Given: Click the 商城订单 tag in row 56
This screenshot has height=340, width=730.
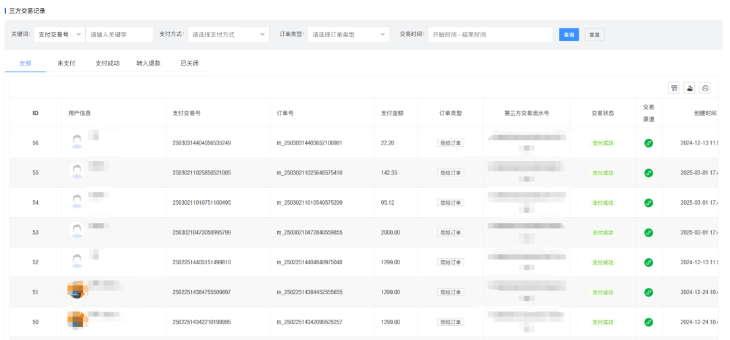Looking at the screenshot, I should coord(450,143).
